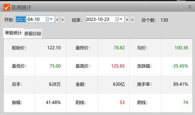The width and height of the screenshot is (195, 115).
Task: Click the 总个数 value 130
Action: pos(164,20)
